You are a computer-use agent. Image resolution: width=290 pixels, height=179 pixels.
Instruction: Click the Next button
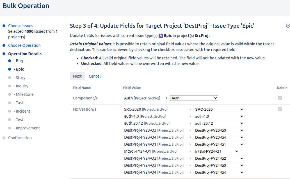click(x=77, y=76)
